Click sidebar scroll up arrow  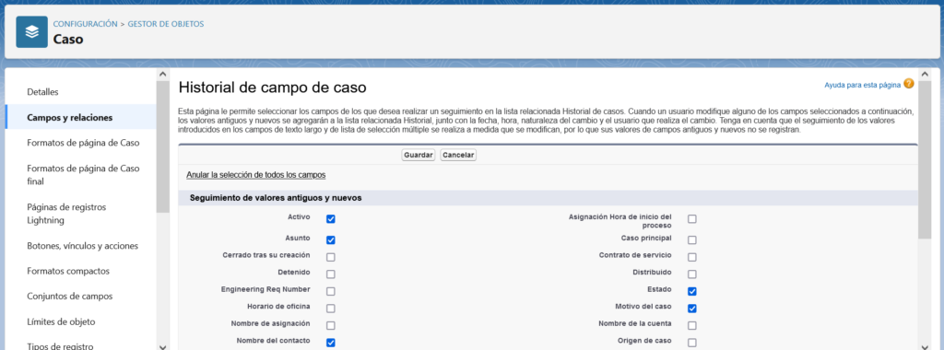coord(162,74)
